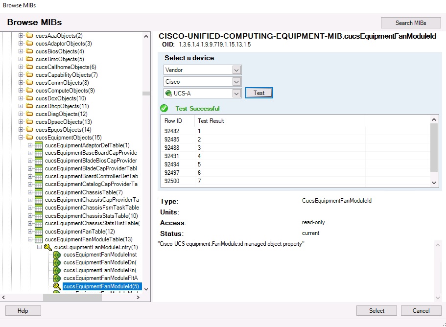Select result row 92491
Image resolution: width=446 pixels, height=327 pixels.
(x=296, y=156)
